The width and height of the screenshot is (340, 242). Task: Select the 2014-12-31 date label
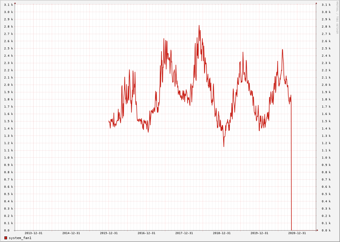pyautogui.click(x=71, y=233)
